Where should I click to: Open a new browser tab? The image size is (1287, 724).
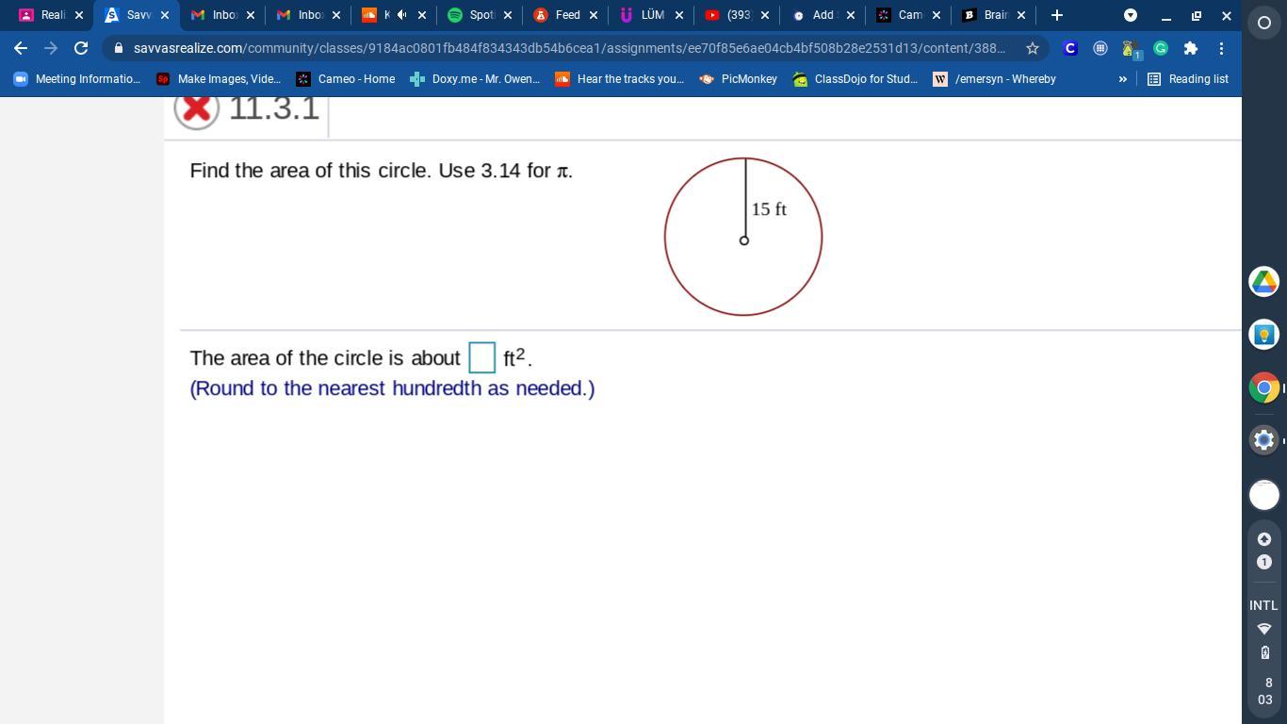tap(1056, 15)
